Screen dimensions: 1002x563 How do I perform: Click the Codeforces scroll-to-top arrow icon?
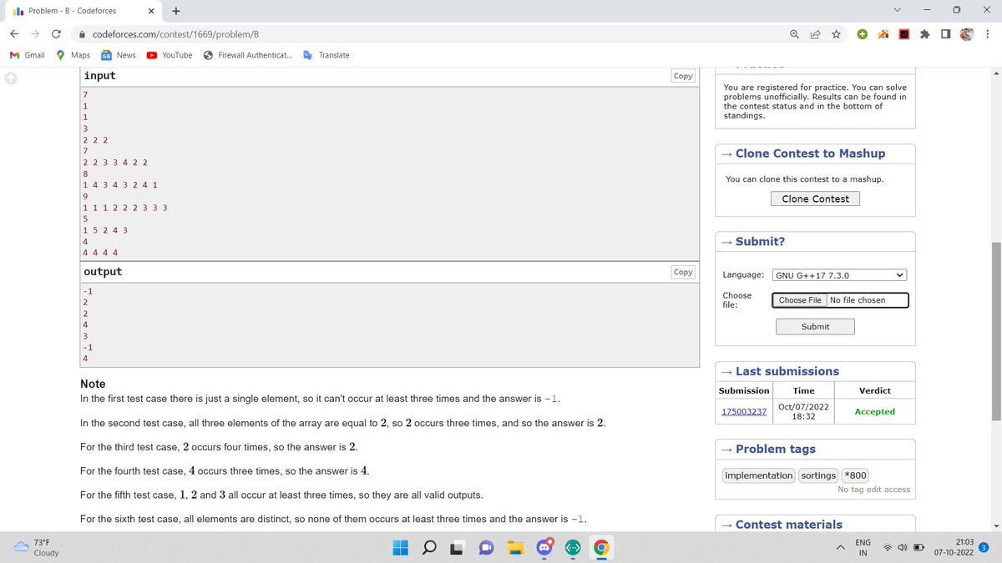[x=11, y=78]
